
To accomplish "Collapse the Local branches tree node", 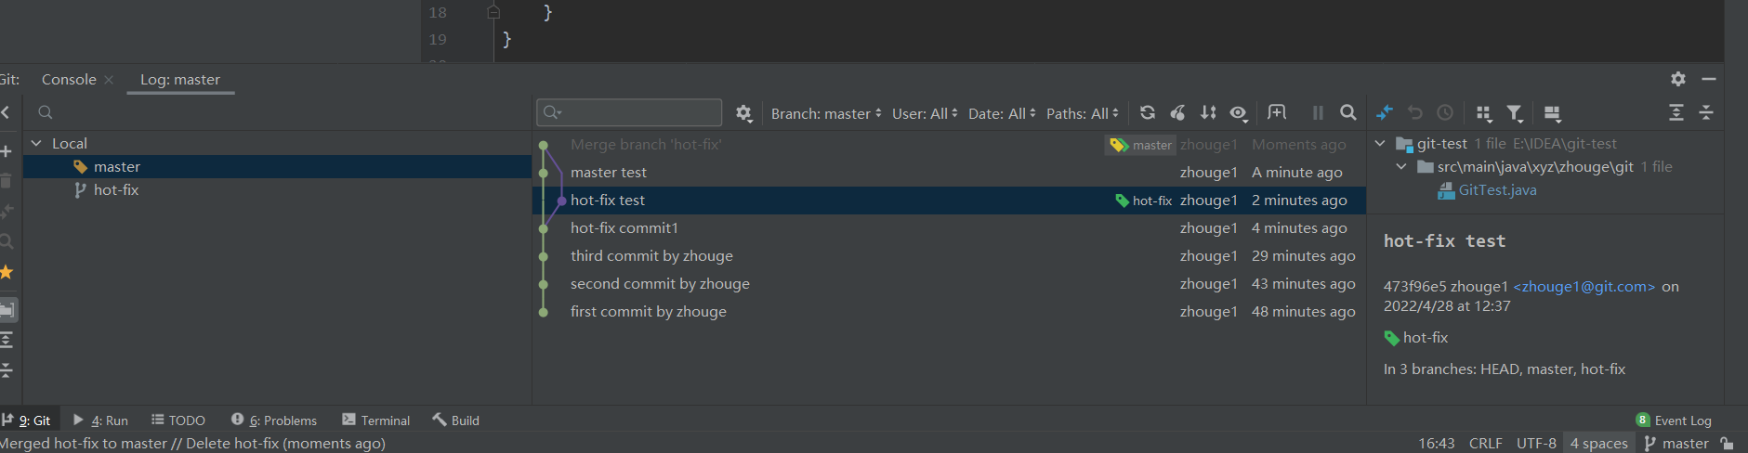I will [x=36, y=143].
